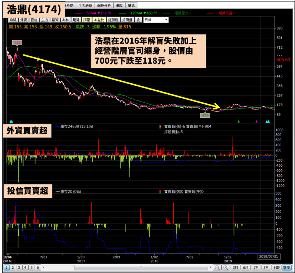Select chart page 1
This screenshot has width=295, height=273.
click(x=6, y=268)
